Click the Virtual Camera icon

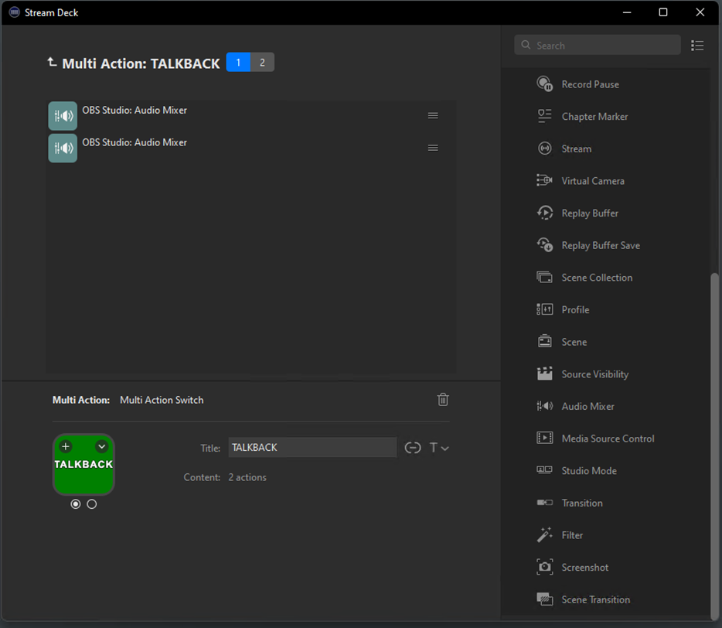click(x=545, y=181)
